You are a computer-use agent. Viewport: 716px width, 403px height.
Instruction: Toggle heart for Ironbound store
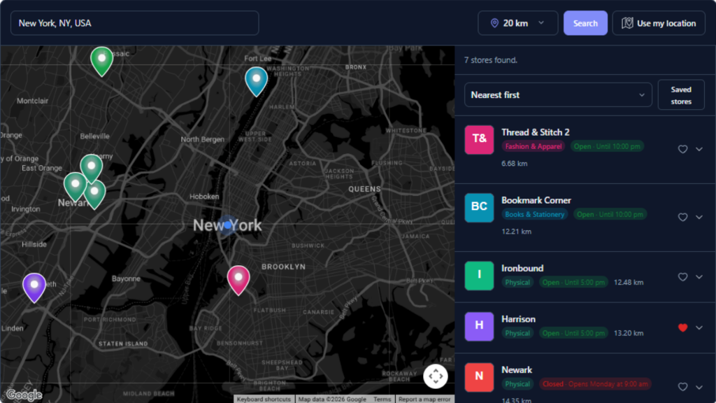682,277
